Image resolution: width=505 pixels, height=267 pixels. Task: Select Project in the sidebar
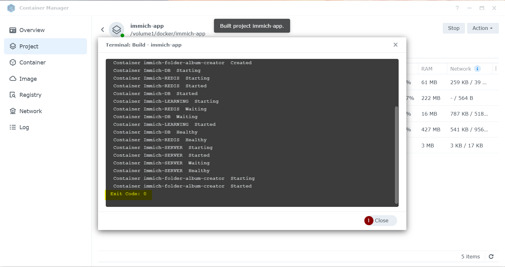pos(45,46)
